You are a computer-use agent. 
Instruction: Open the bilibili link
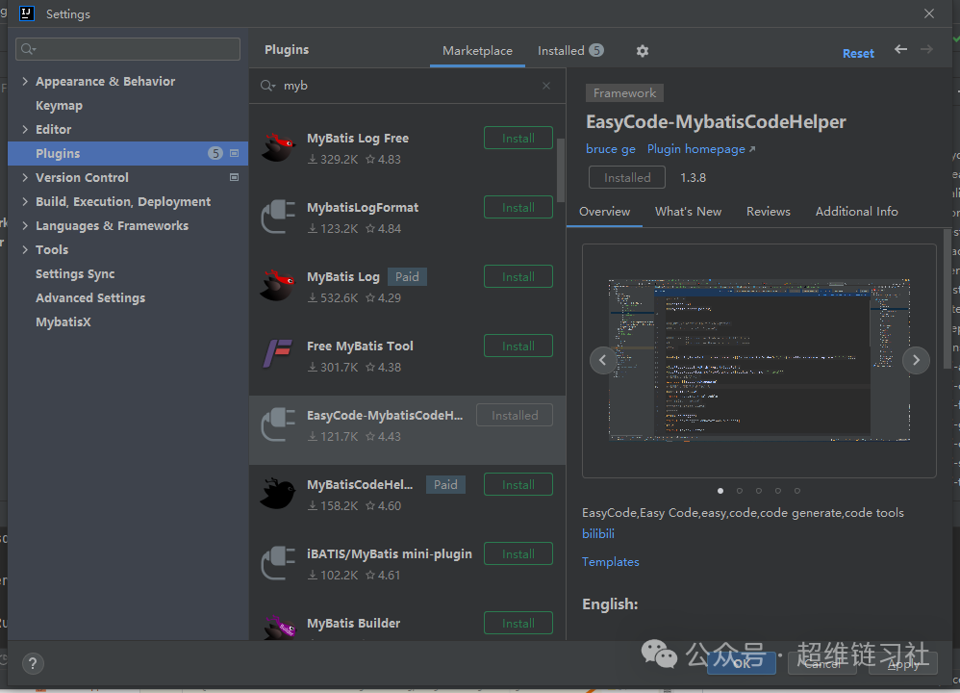[x=598, y=533]
